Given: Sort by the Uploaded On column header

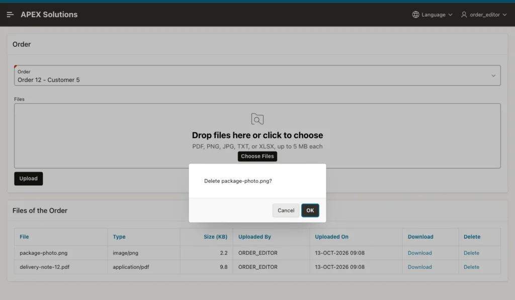Looking at the screenshot, I should point(331,237).
